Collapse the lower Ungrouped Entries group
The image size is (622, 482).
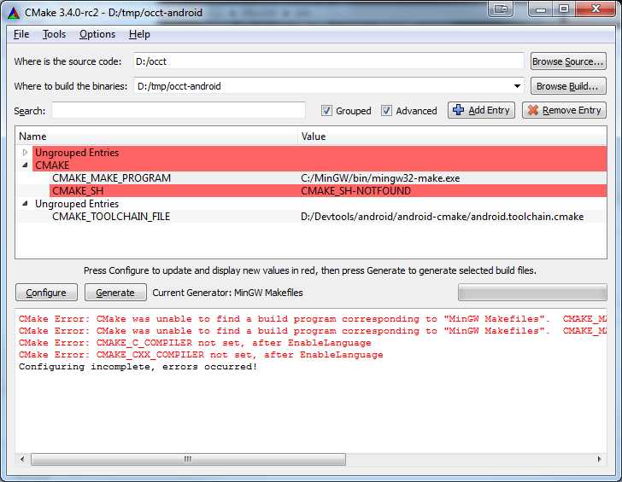(25, 204)
